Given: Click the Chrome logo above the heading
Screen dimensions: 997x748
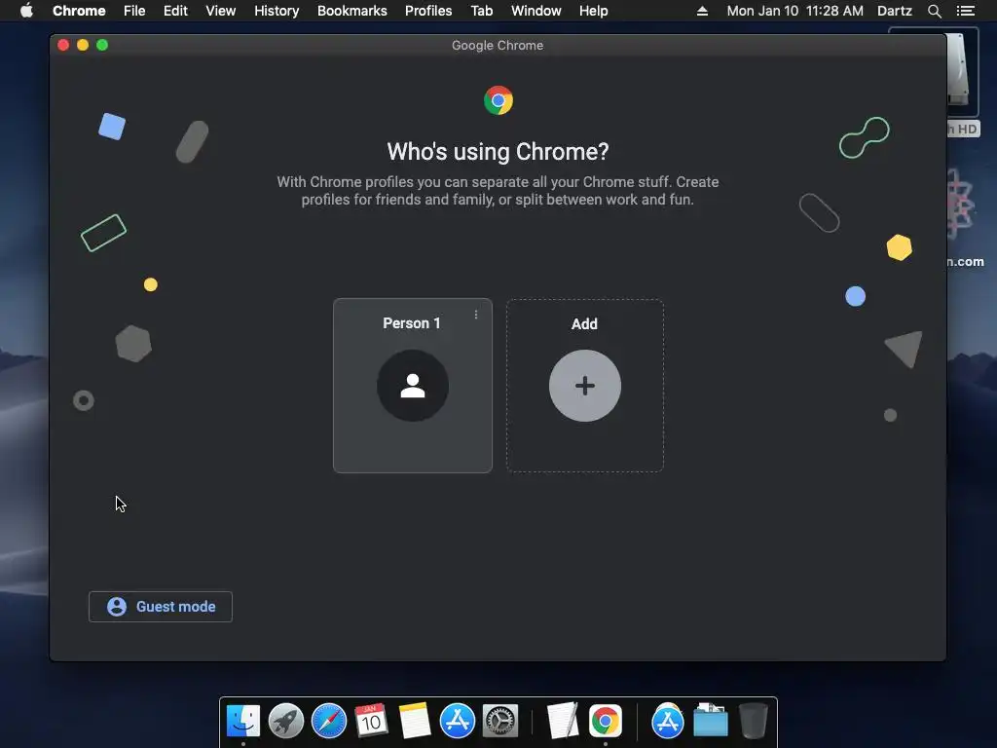Looking at the screenshot, I should pyautogui.click(x=498, y=100).
